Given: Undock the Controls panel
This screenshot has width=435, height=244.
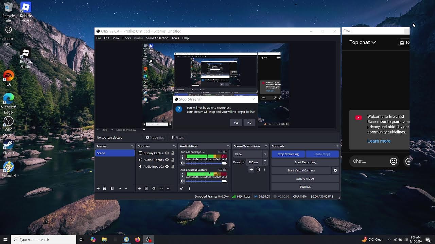Looking at the screenshot, I should click(337, 146).
